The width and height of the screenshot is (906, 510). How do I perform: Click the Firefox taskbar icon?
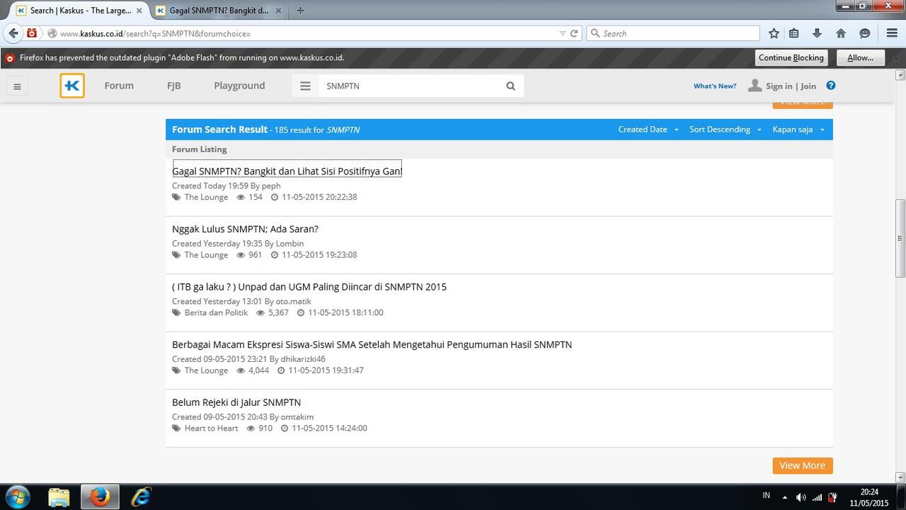click(100, 497)
